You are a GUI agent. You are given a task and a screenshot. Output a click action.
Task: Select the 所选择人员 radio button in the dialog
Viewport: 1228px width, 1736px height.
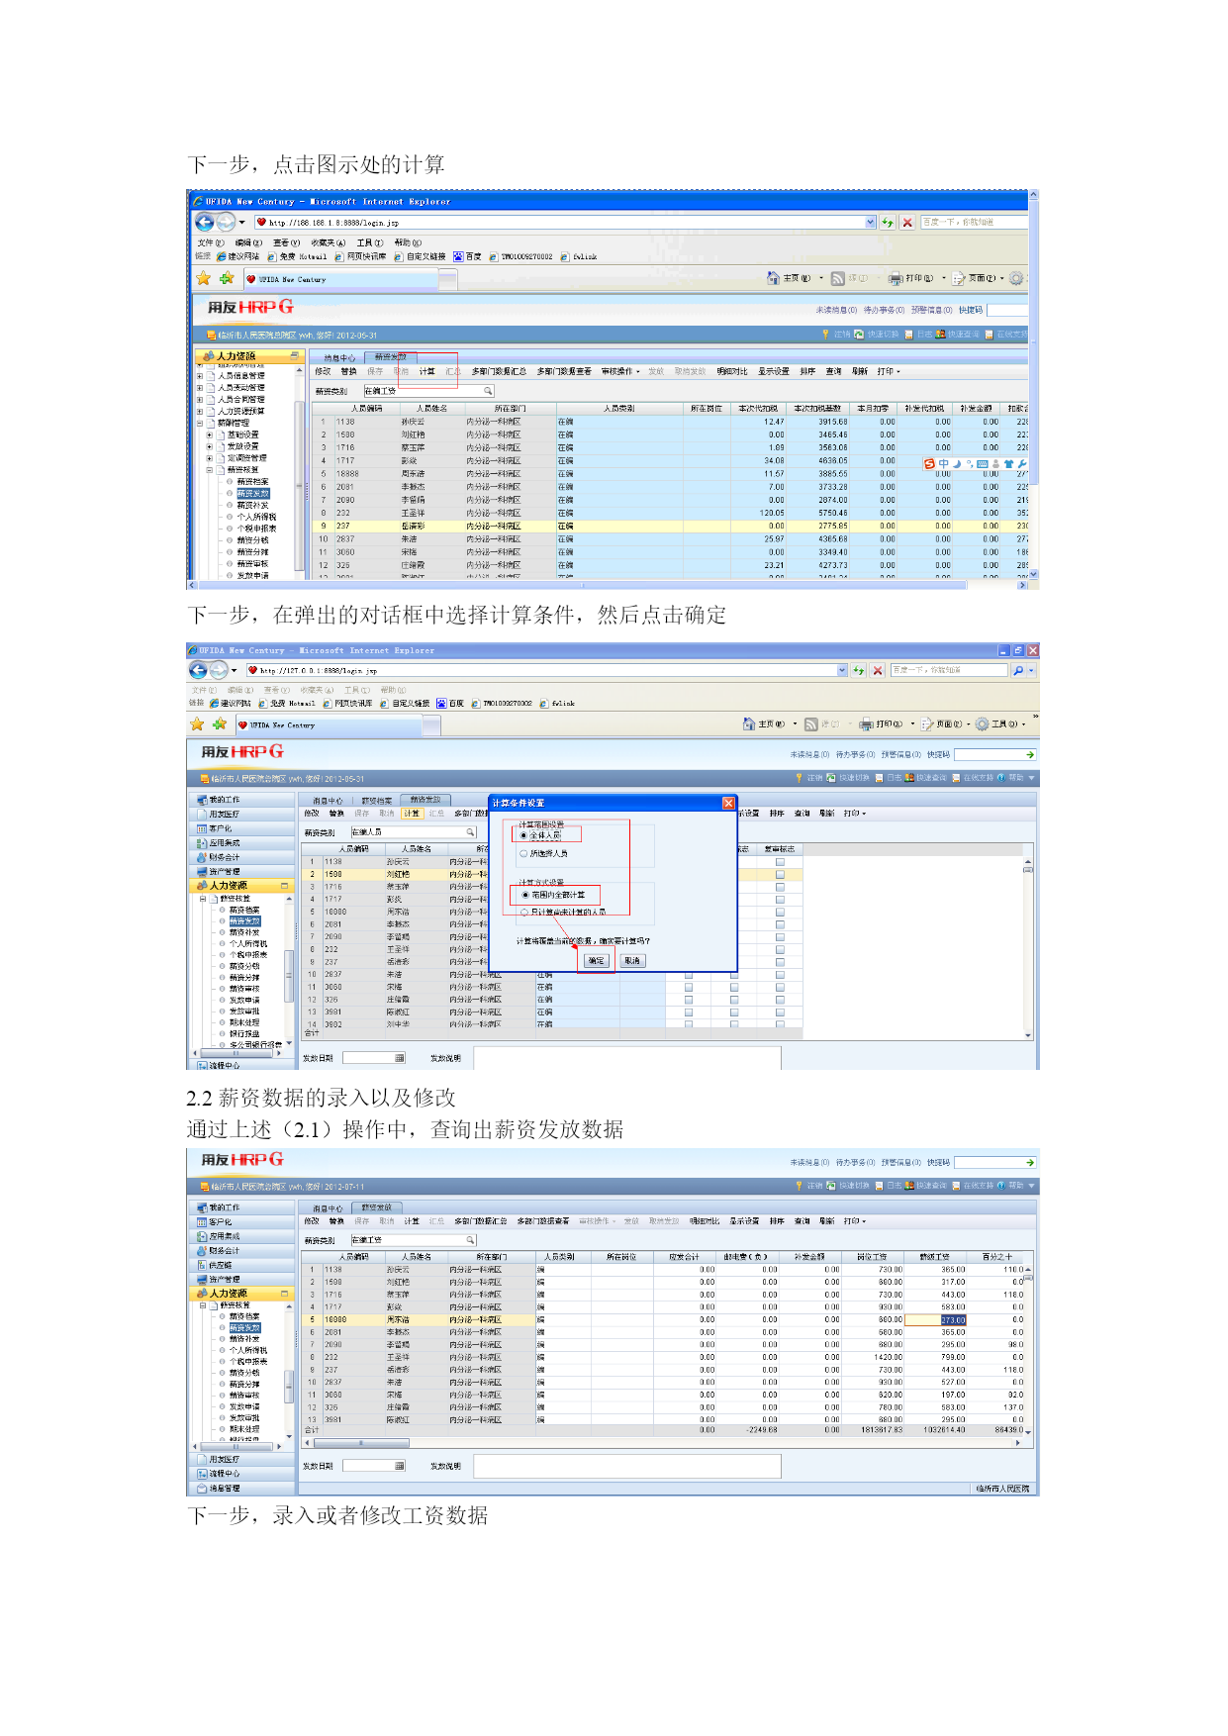(524, 853)
